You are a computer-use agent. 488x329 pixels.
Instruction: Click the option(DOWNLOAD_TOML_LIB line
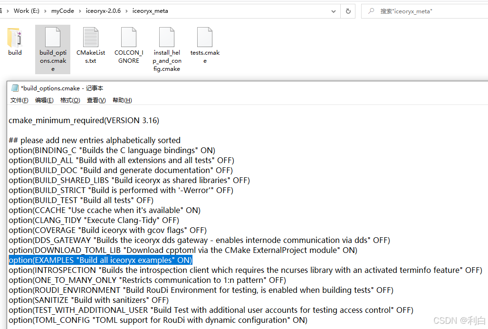point(183,250)
